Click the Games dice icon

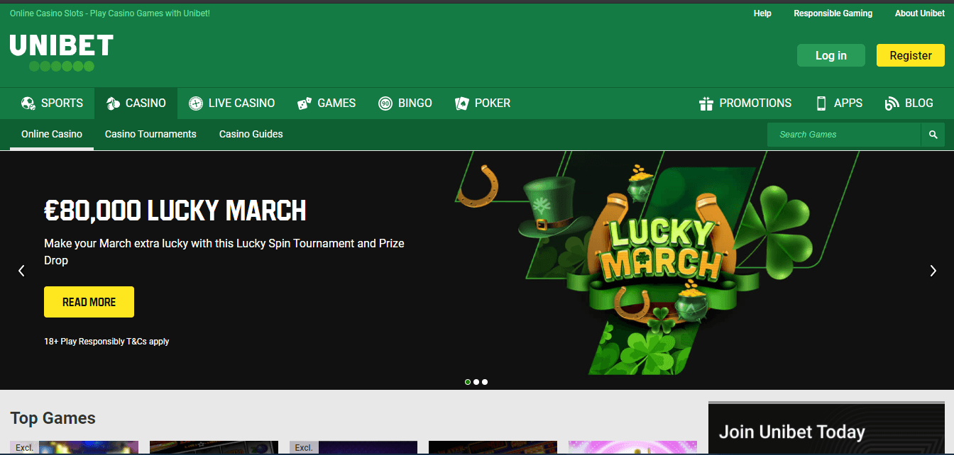click(305, 103)
